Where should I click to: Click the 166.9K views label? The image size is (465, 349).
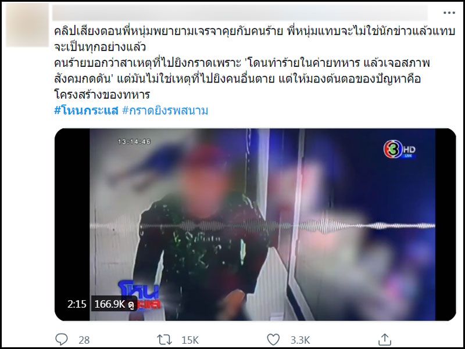(114, 304)
